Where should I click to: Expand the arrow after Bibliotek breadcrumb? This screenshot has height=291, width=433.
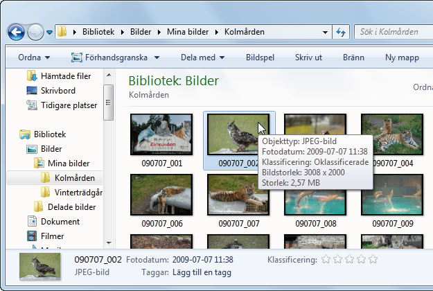tap(123, 33)
